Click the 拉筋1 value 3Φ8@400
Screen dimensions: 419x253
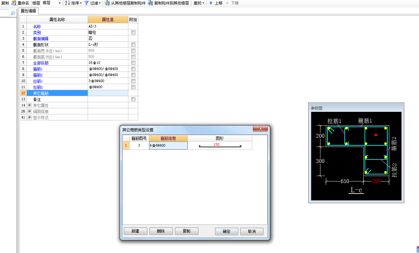[x=108, y=81]
